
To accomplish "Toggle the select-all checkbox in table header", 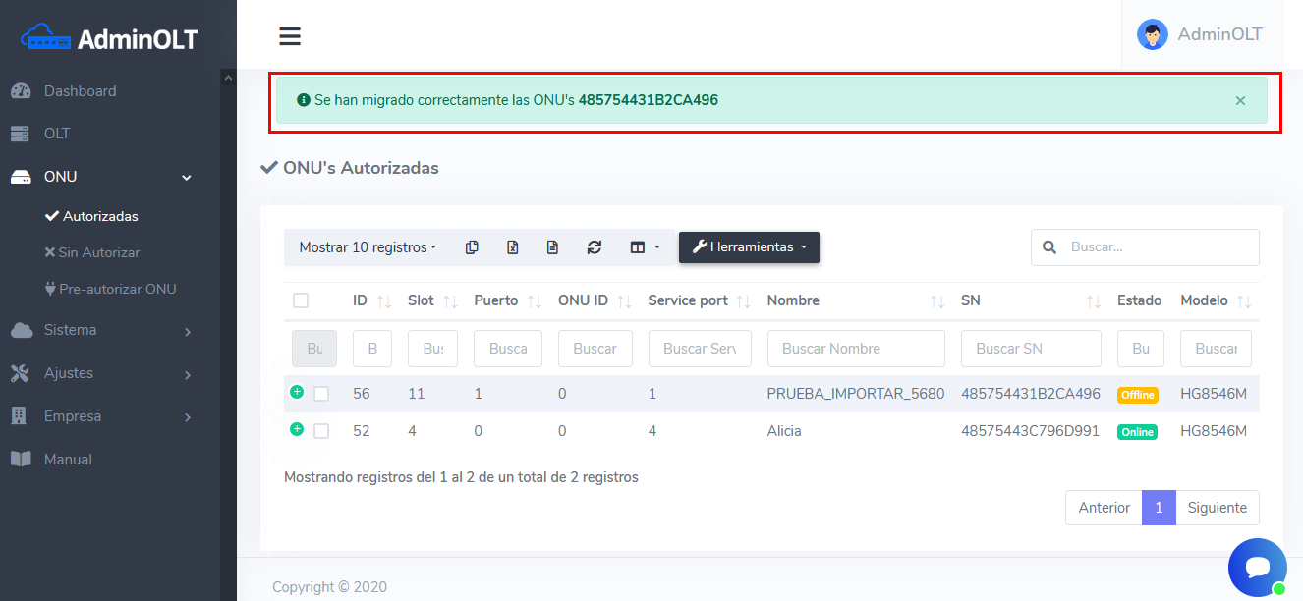I will [301, 300].
